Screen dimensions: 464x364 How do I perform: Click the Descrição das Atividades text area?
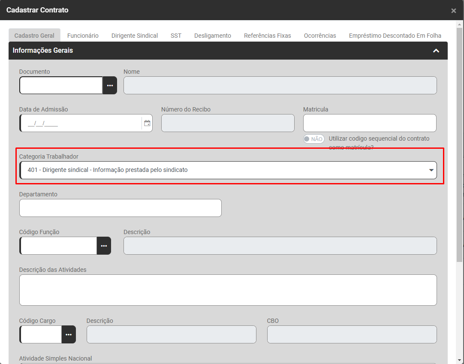(x=228, y=290)
